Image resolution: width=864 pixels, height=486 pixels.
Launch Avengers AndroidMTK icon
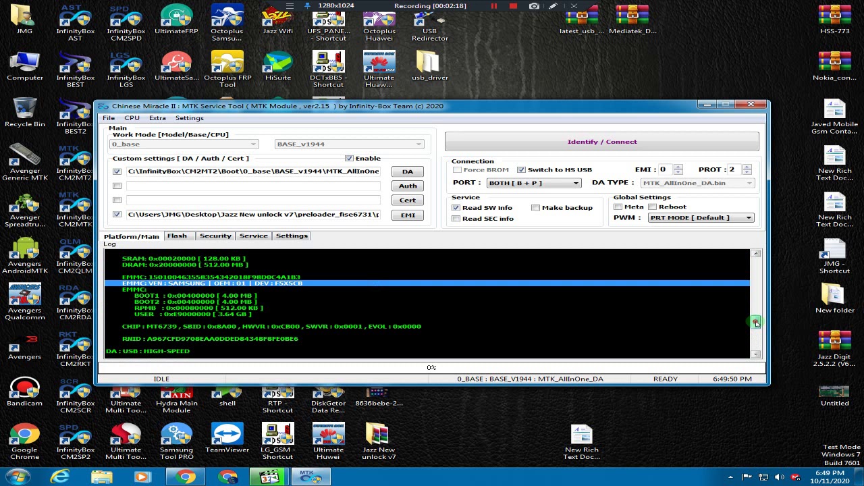pyautogui.click(x=24, y=256)
